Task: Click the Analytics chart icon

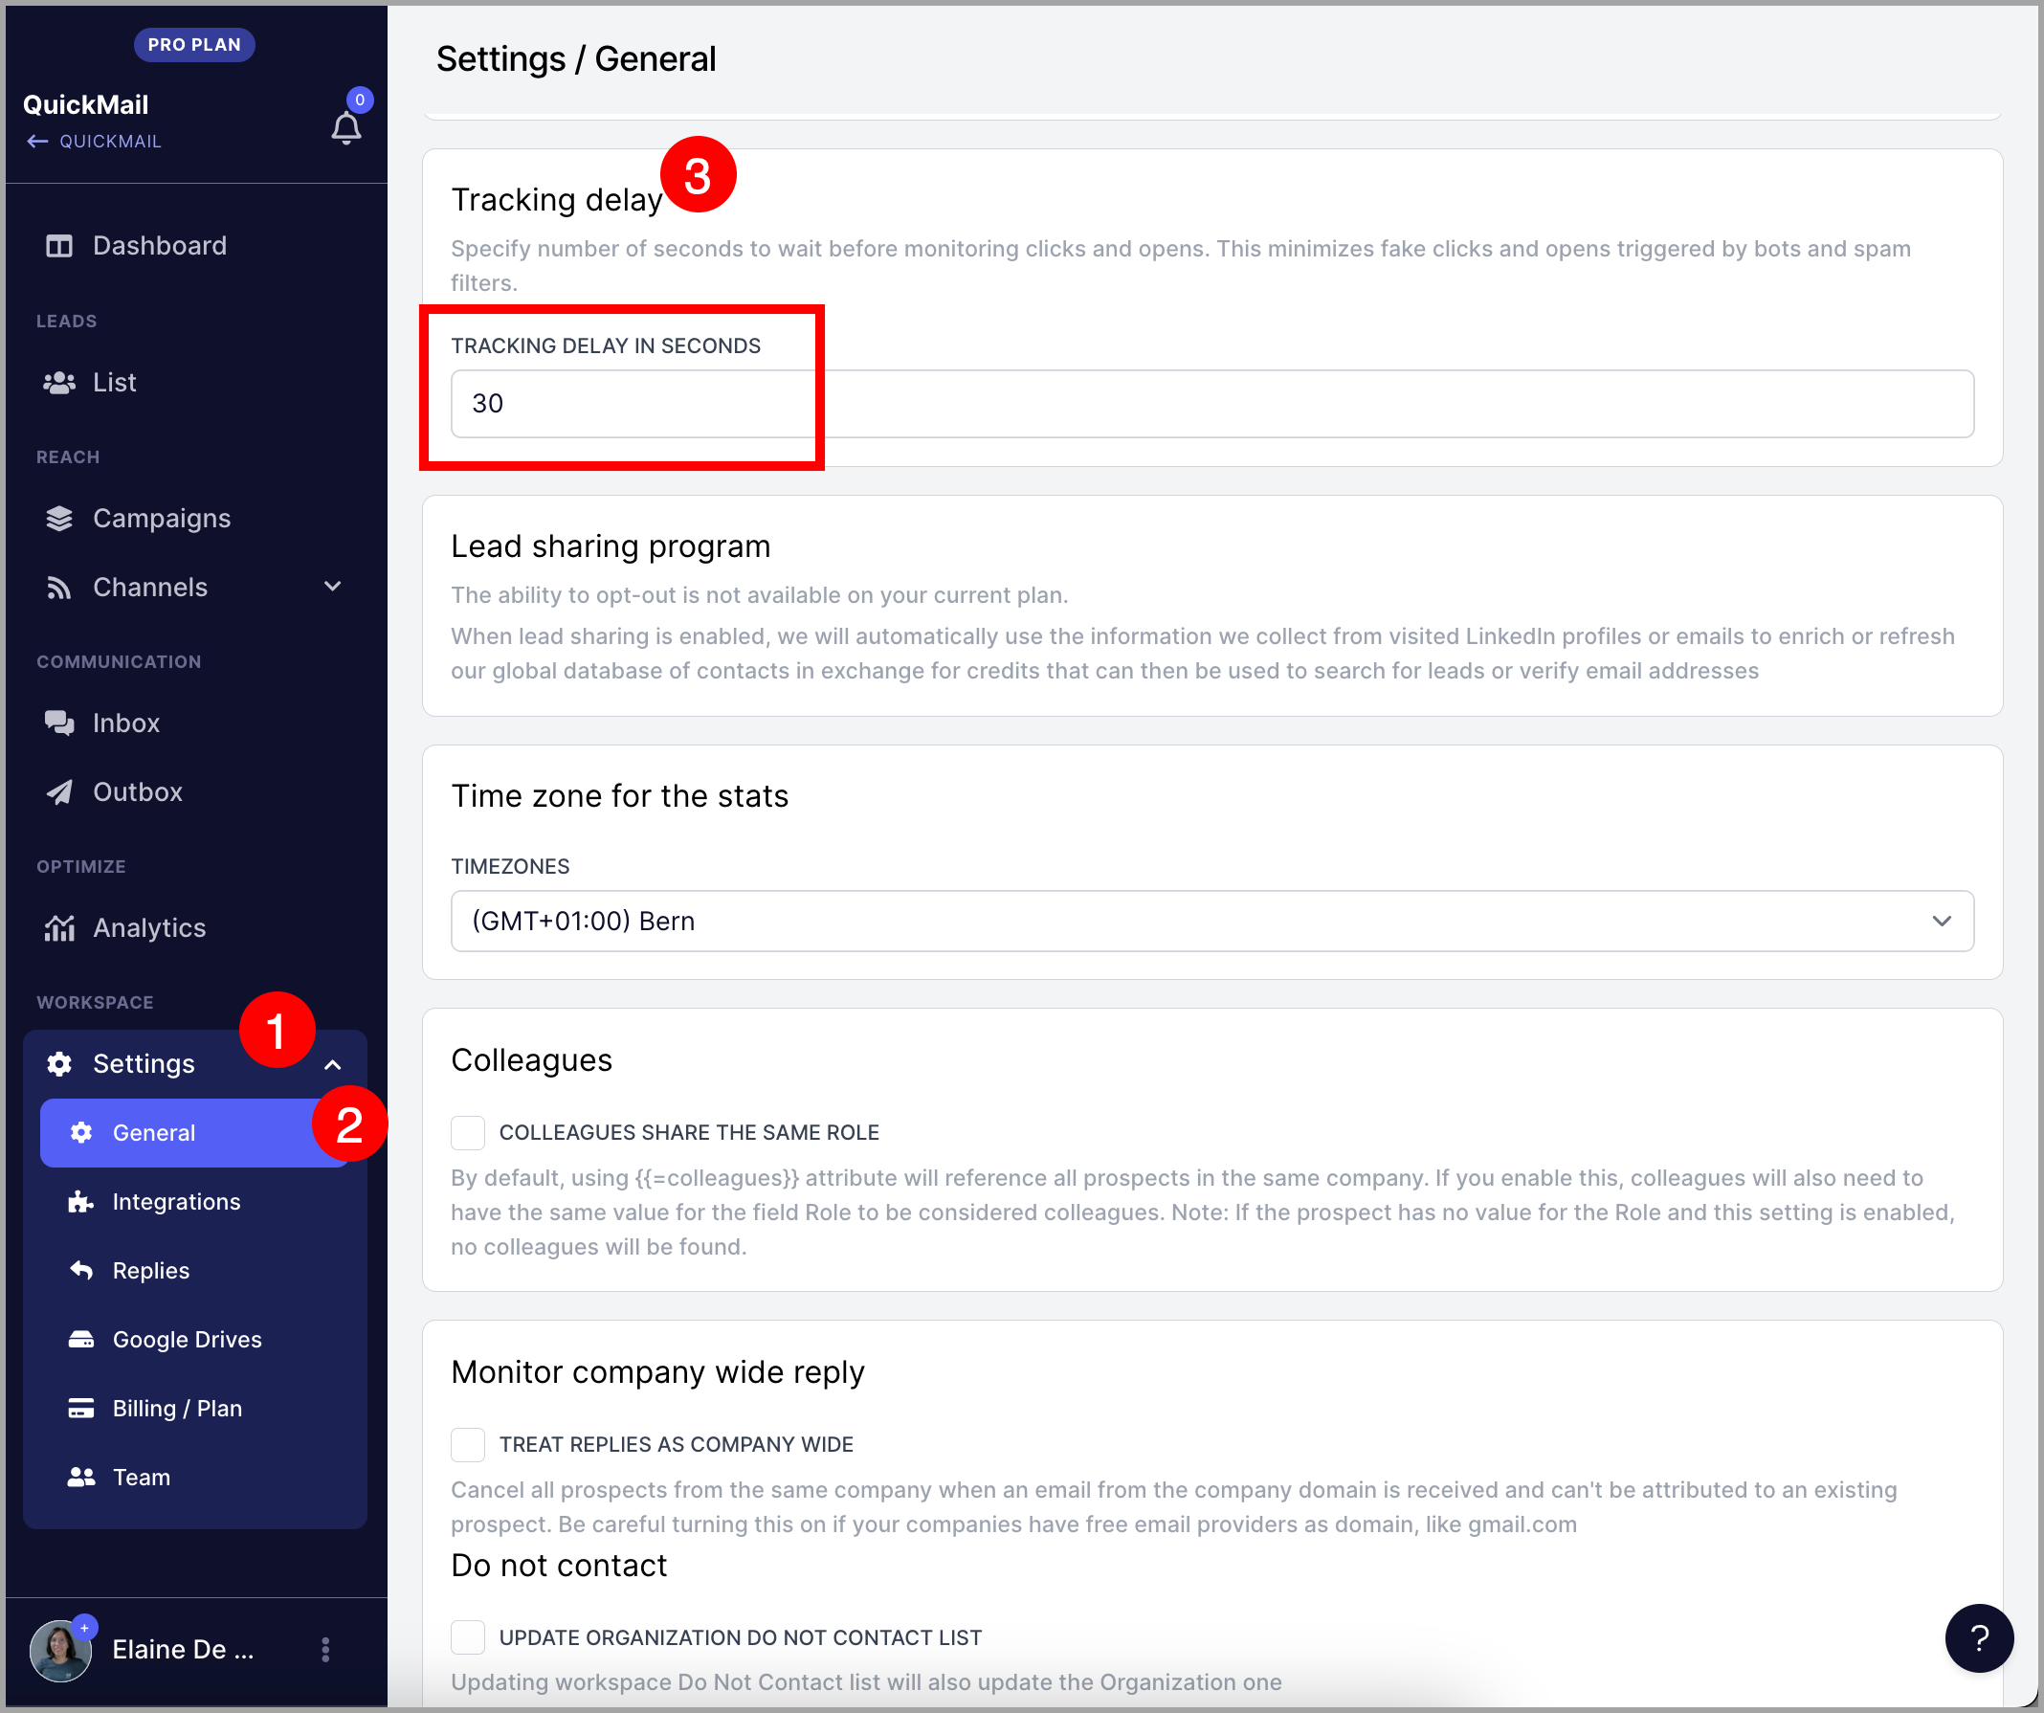Action: click(59, 928)
